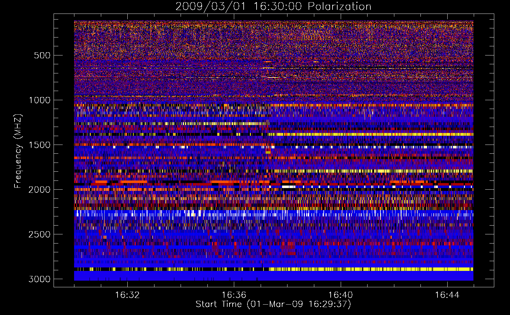Select the 2500 frequency tick label
This screenshot has width=510, height=315.
pos(39,234)
